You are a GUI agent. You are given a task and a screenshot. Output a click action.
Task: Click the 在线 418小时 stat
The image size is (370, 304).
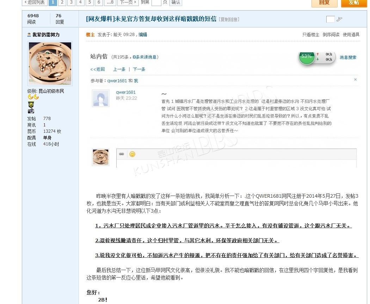(x=43, y=144)
